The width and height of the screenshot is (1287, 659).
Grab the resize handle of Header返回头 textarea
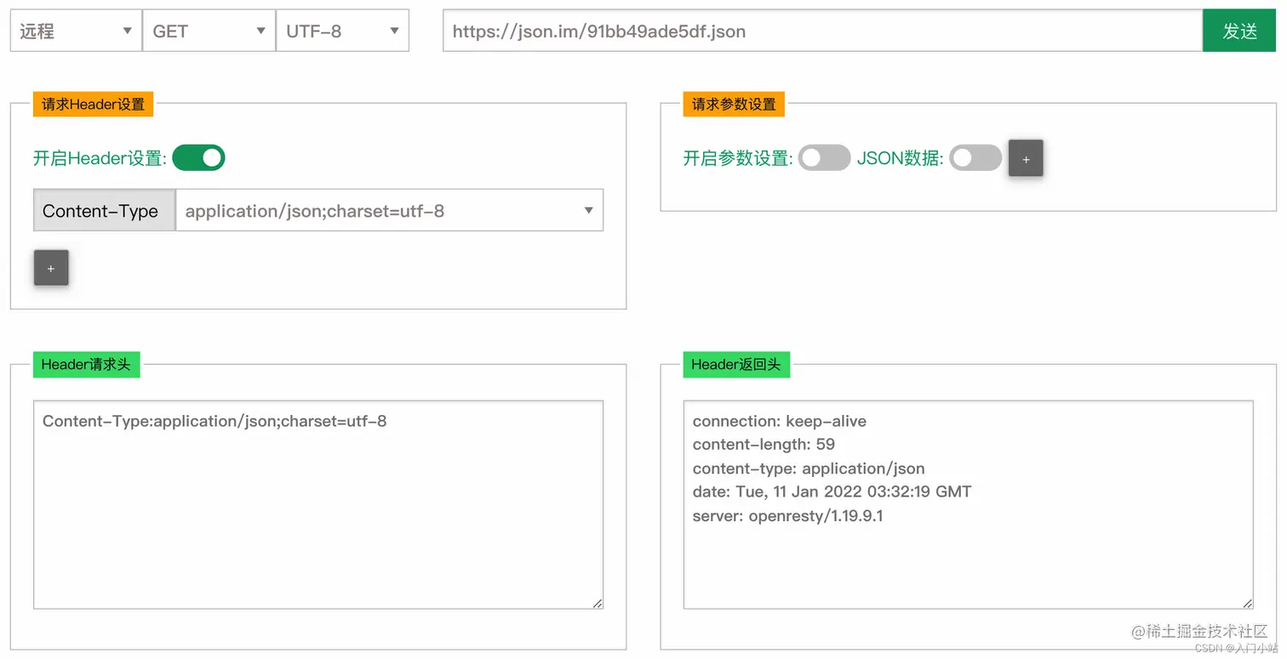(1248, 603)
